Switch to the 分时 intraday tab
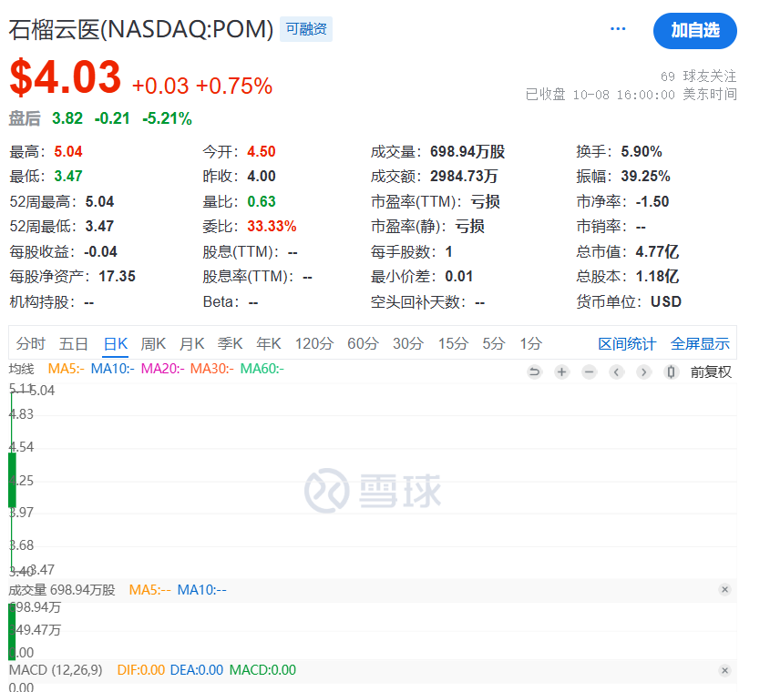This screenshot has height=692, width=770. pos(29,344)
